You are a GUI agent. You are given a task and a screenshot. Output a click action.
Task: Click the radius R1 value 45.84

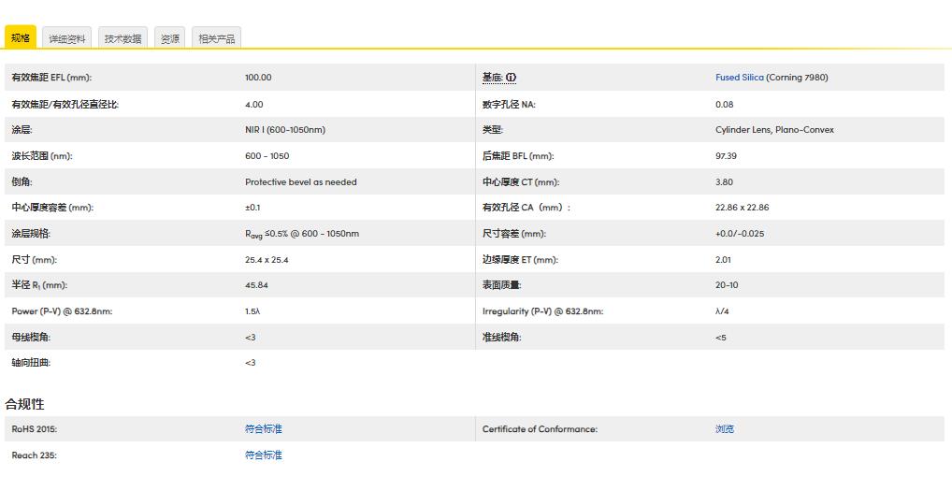(x=256, y=285)
